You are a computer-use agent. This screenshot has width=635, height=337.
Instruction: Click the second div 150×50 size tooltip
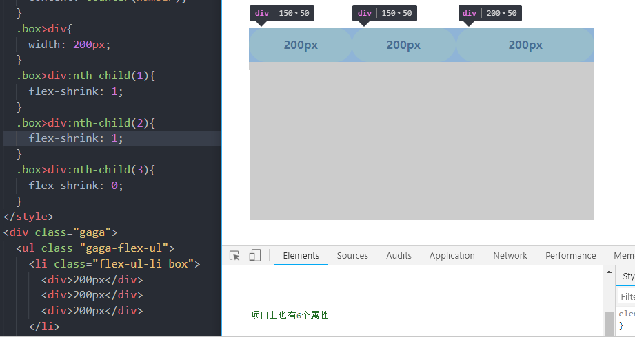point(385,13)
